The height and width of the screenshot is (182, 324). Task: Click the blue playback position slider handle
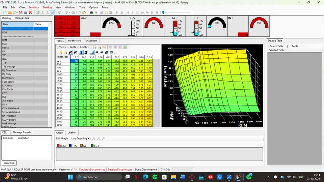[x=163, y=12]
